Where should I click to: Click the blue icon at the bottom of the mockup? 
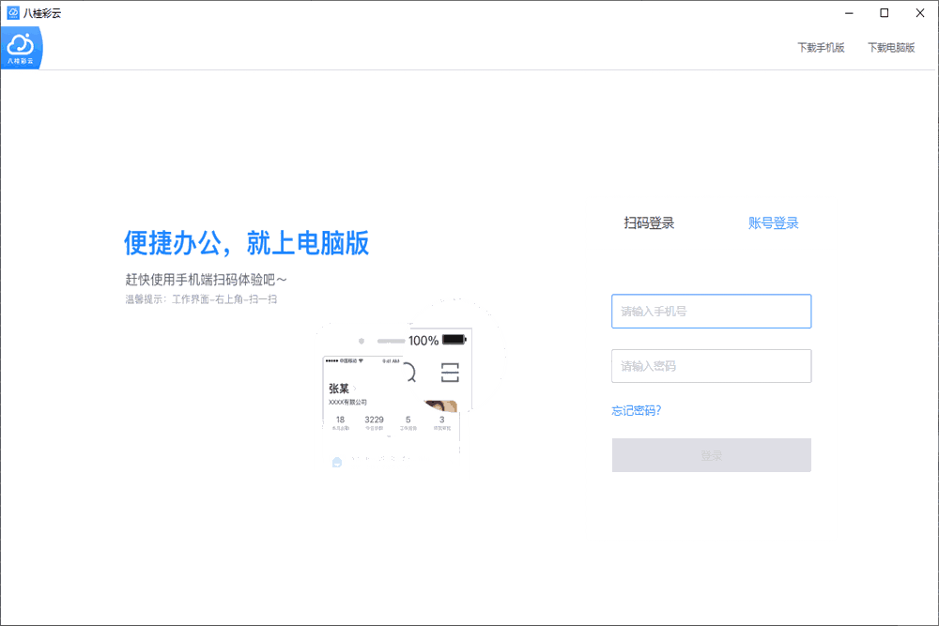pos(336,462)
